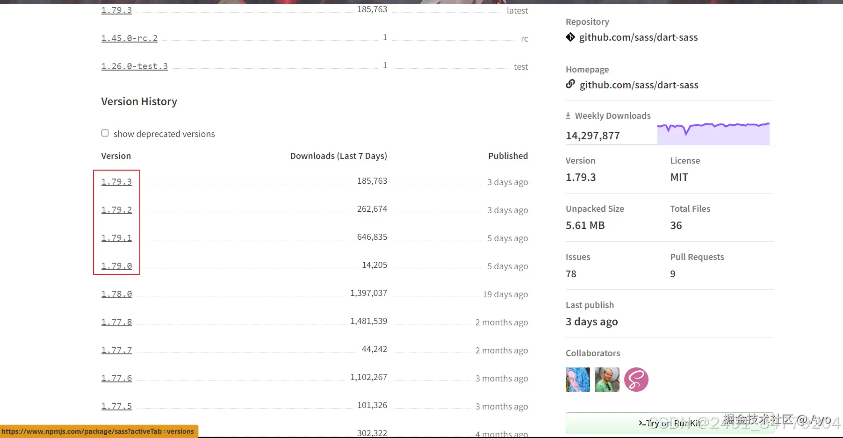Click the weekly downloads arrow icon

point(568,115)
